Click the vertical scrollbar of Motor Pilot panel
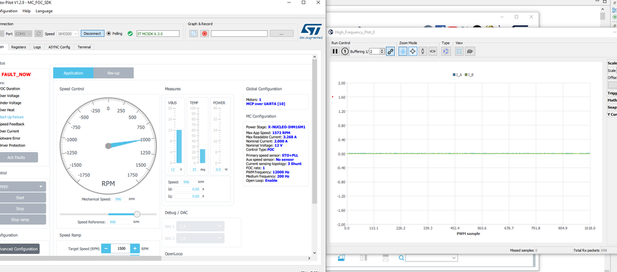 tap(313, 131)
